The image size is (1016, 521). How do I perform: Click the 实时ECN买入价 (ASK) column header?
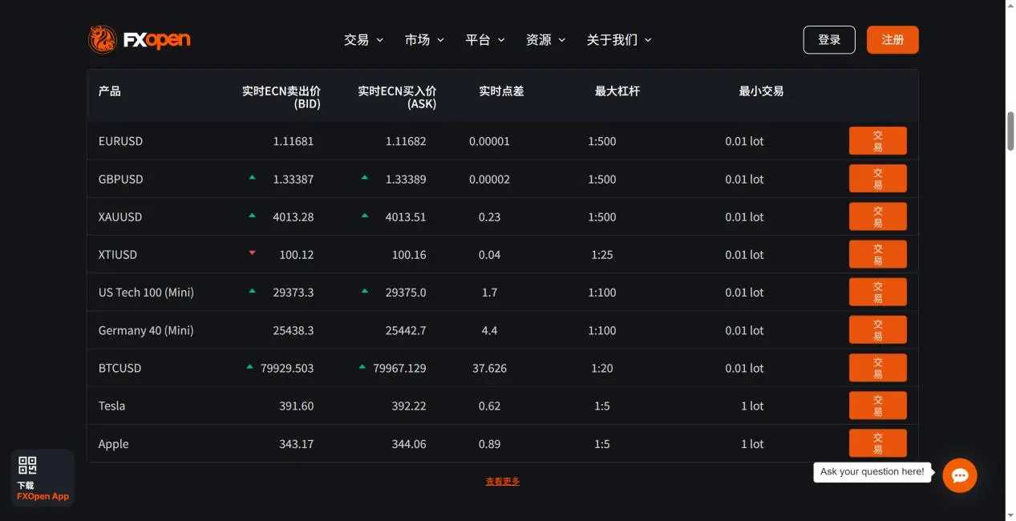(397, 97)
